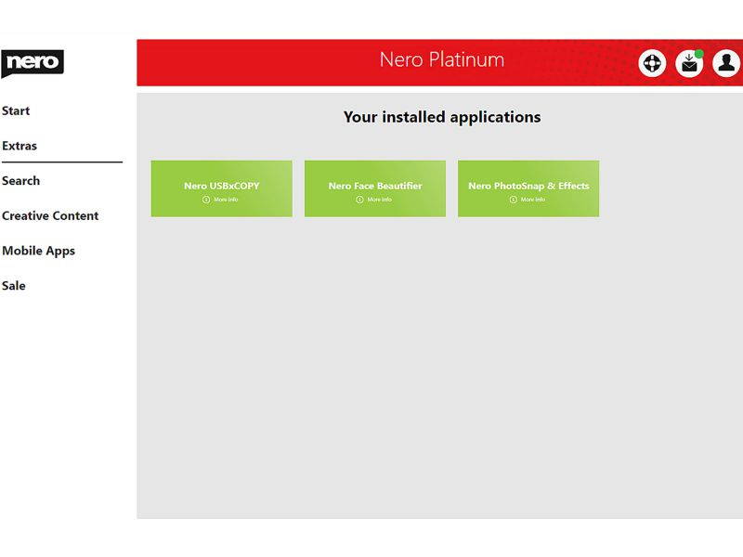The width and height of the screenshot is (743, 557).
Task: View the Sale section
Action: (x=14, y=286)
